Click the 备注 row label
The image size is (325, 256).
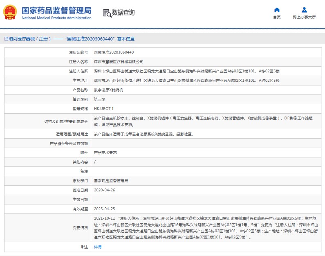pyautogui.click(x=84, y=171)
